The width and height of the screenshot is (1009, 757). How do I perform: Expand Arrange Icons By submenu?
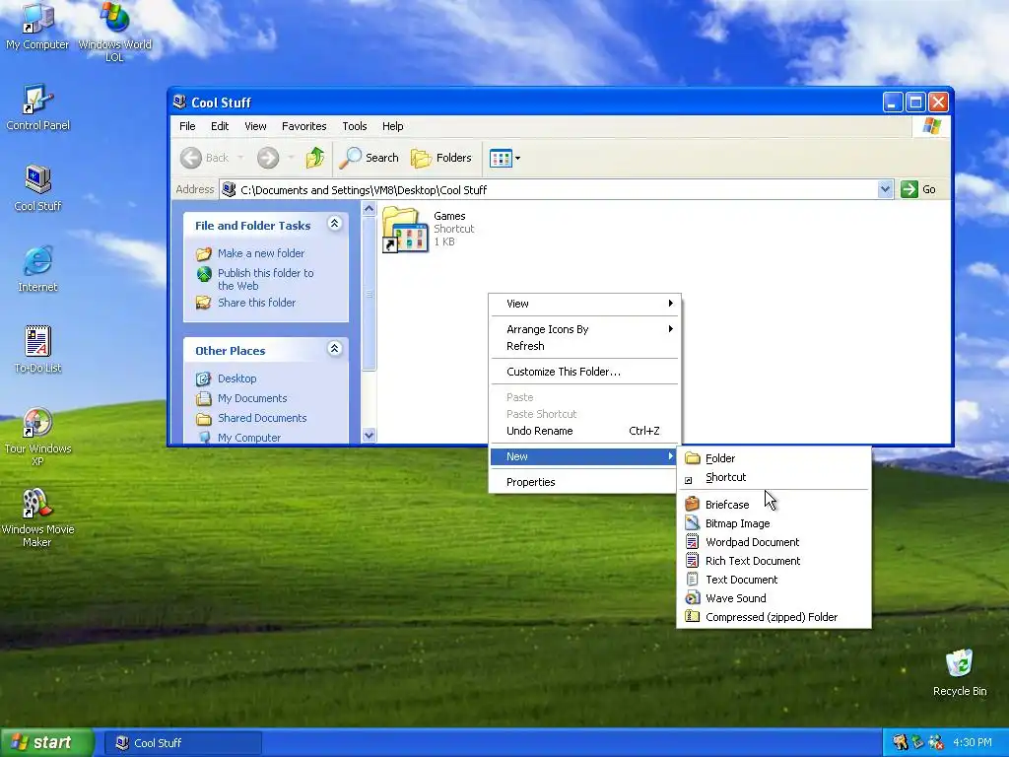[x=584, y=329]
